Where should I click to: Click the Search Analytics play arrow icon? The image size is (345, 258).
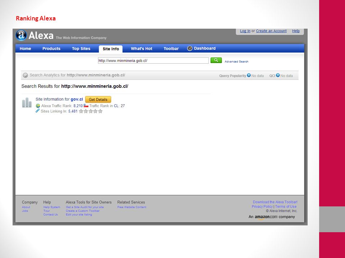pos(25,75)
